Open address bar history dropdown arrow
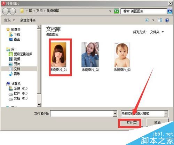This screenshot has height=145, width=174. (x=110, y=11)
